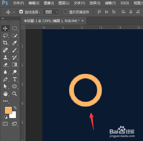Select the Clone Stamp tool

pyautogui.click(x=5, y=57)
